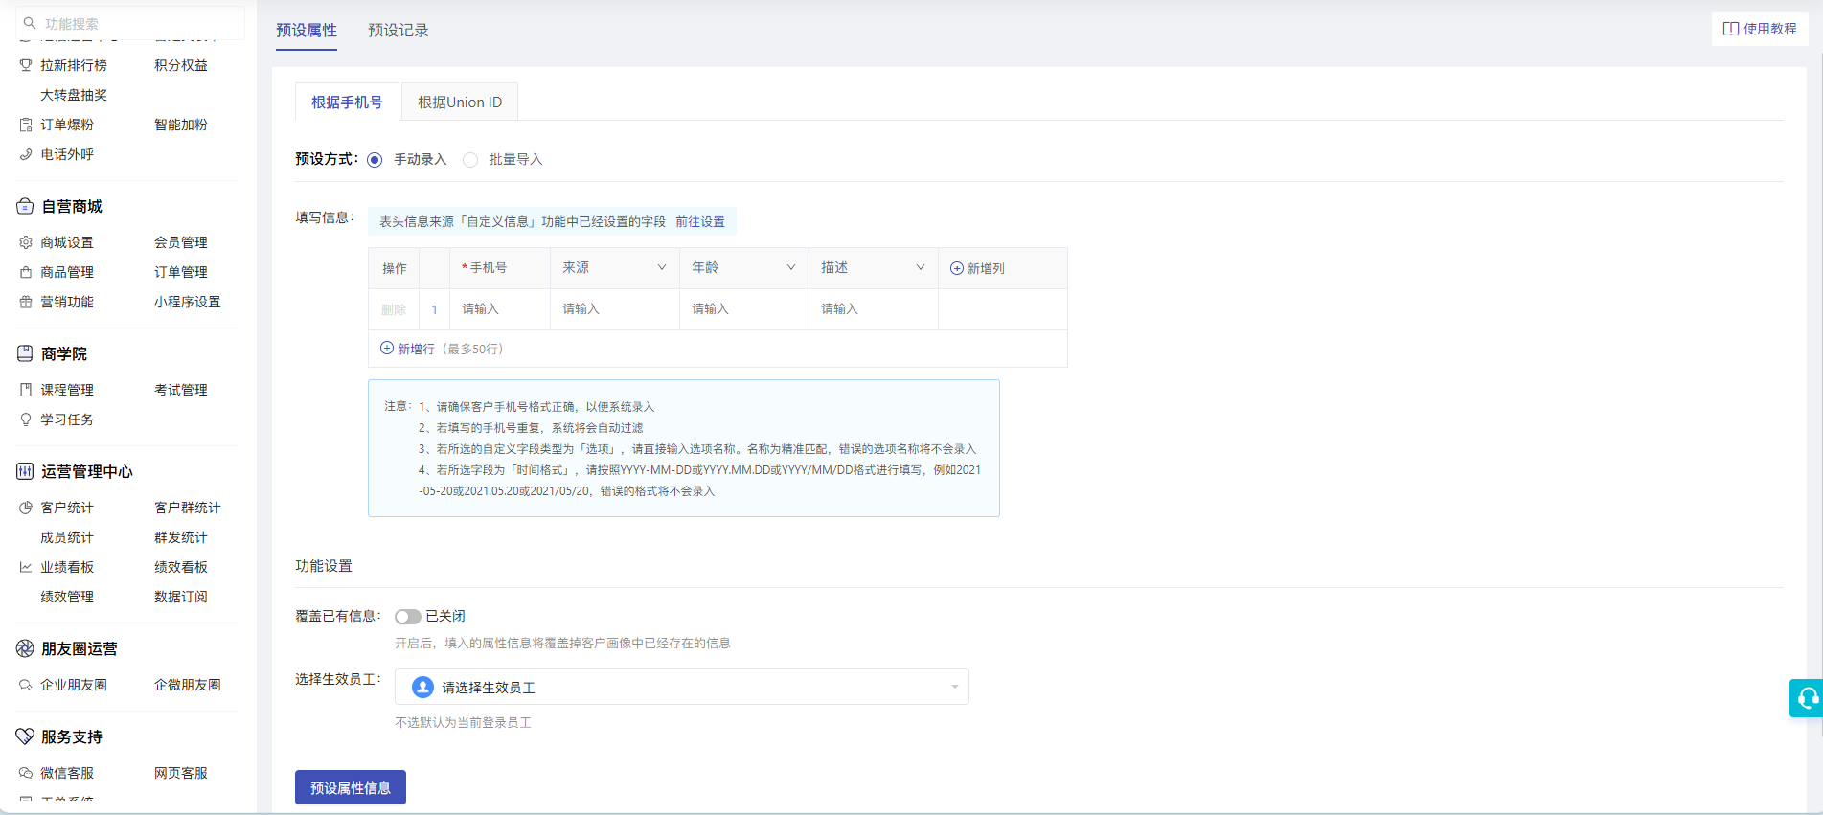Click the chart icon beside 运营管理中心

click(x=25, y=471)
